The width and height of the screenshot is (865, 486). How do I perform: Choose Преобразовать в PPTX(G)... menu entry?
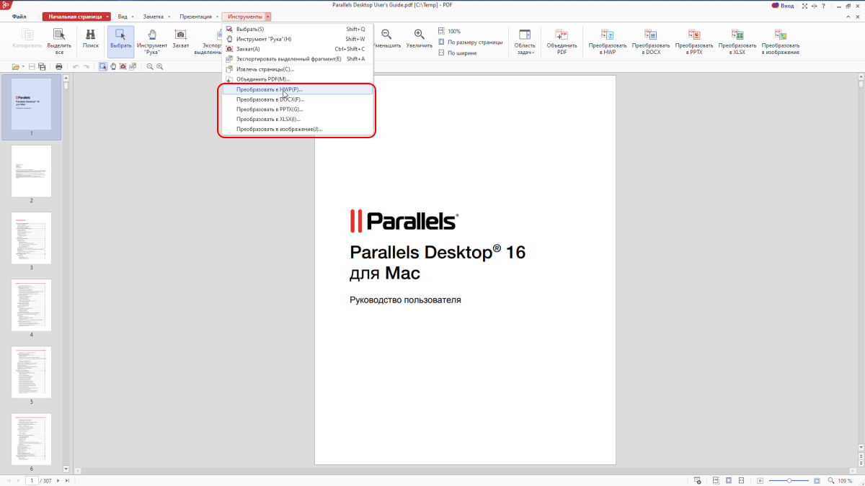[x=297, y=109]
